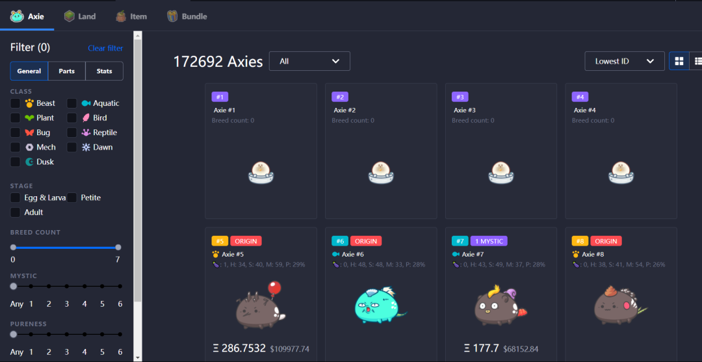
Task: Click the Dusk moon icon
Action: click(x=29, y=162)
